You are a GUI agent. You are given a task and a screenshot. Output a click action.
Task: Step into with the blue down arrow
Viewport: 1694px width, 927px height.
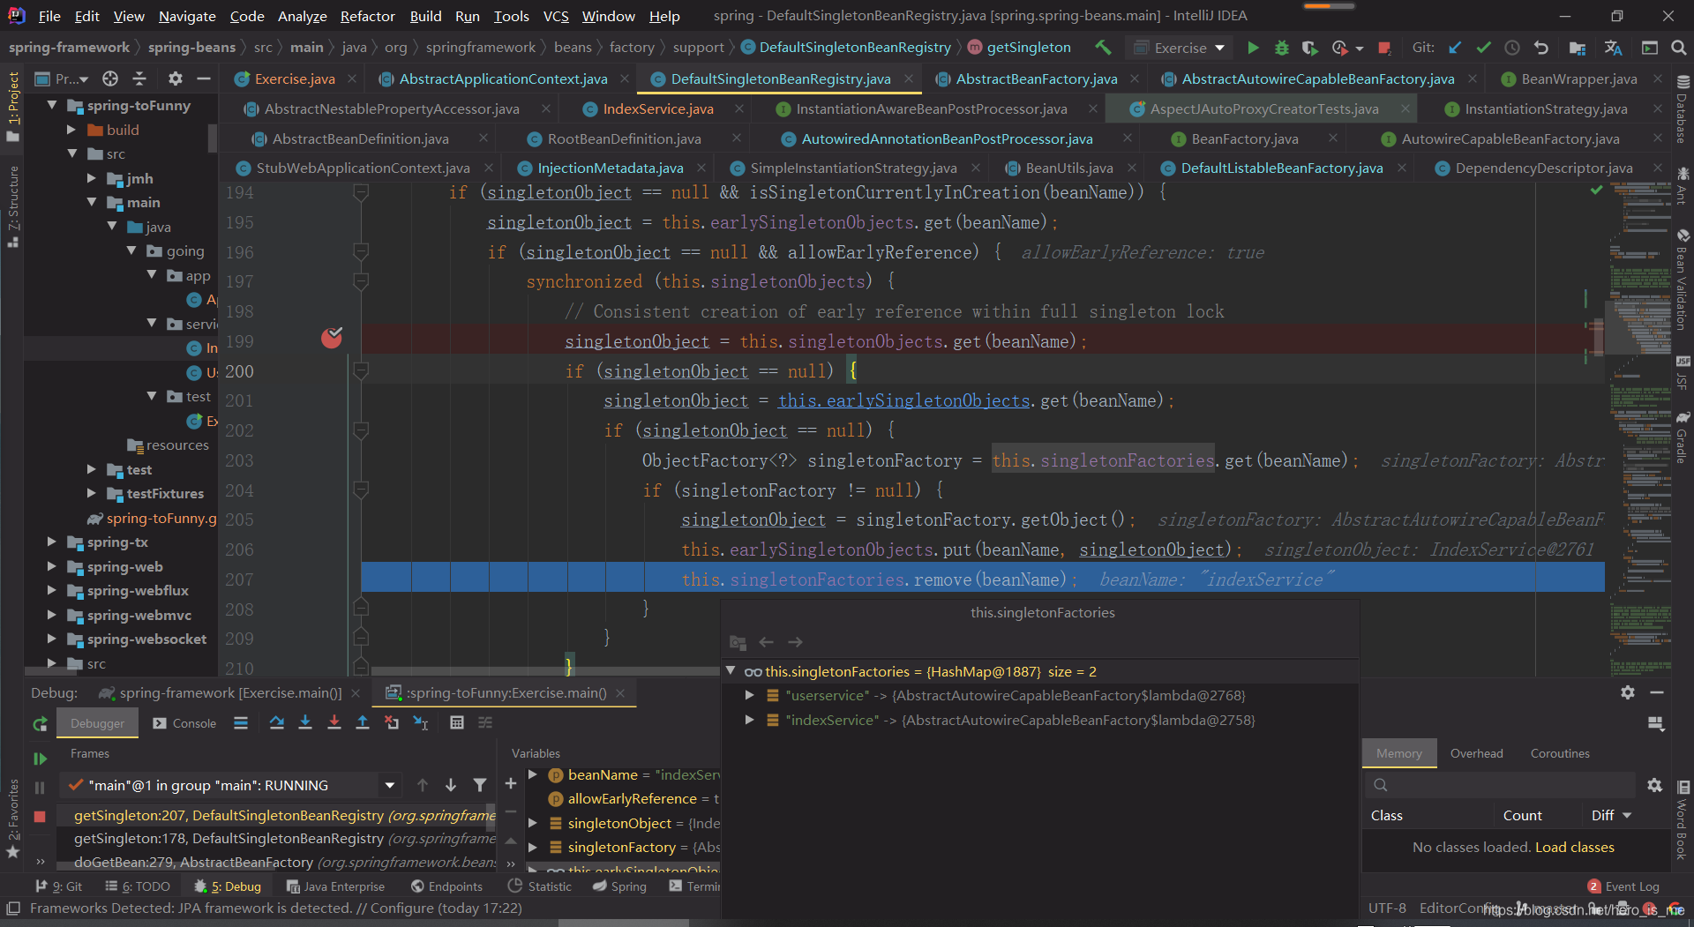pyautogui.click(x=305, y=722)
